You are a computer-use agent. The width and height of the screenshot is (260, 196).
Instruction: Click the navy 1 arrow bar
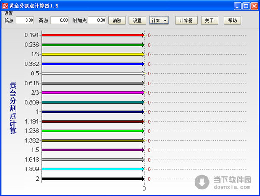93,112
